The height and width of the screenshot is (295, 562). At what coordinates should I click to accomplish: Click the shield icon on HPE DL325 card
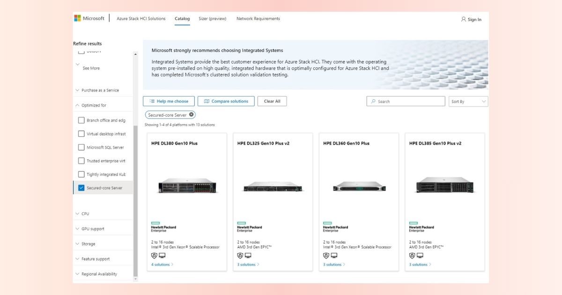[240, 256]
